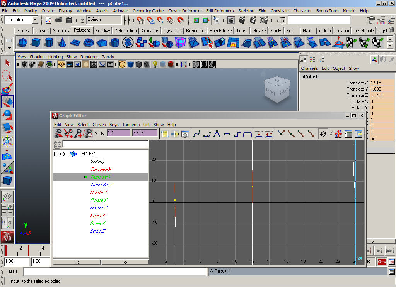396x287 pixels.
Task: Toggle the textured display checker cube icon
Action: [147, 64]
